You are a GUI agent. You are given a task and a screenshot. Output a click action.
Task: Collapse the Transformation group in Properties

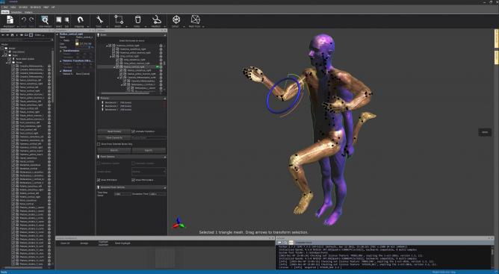click(x=61, y=51)
